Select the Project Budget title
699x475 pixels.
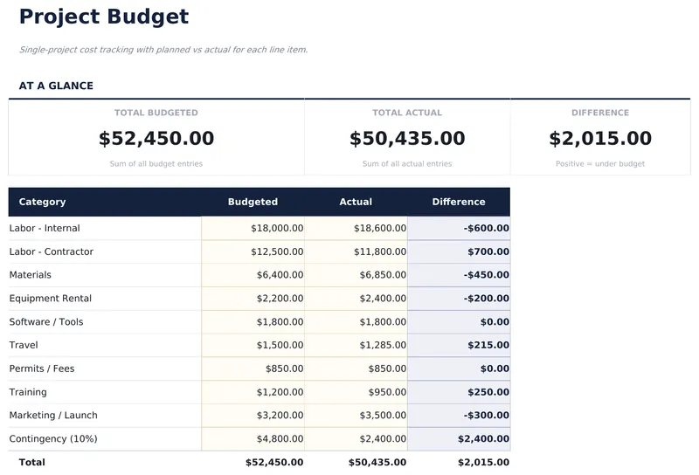coord(104,17)
